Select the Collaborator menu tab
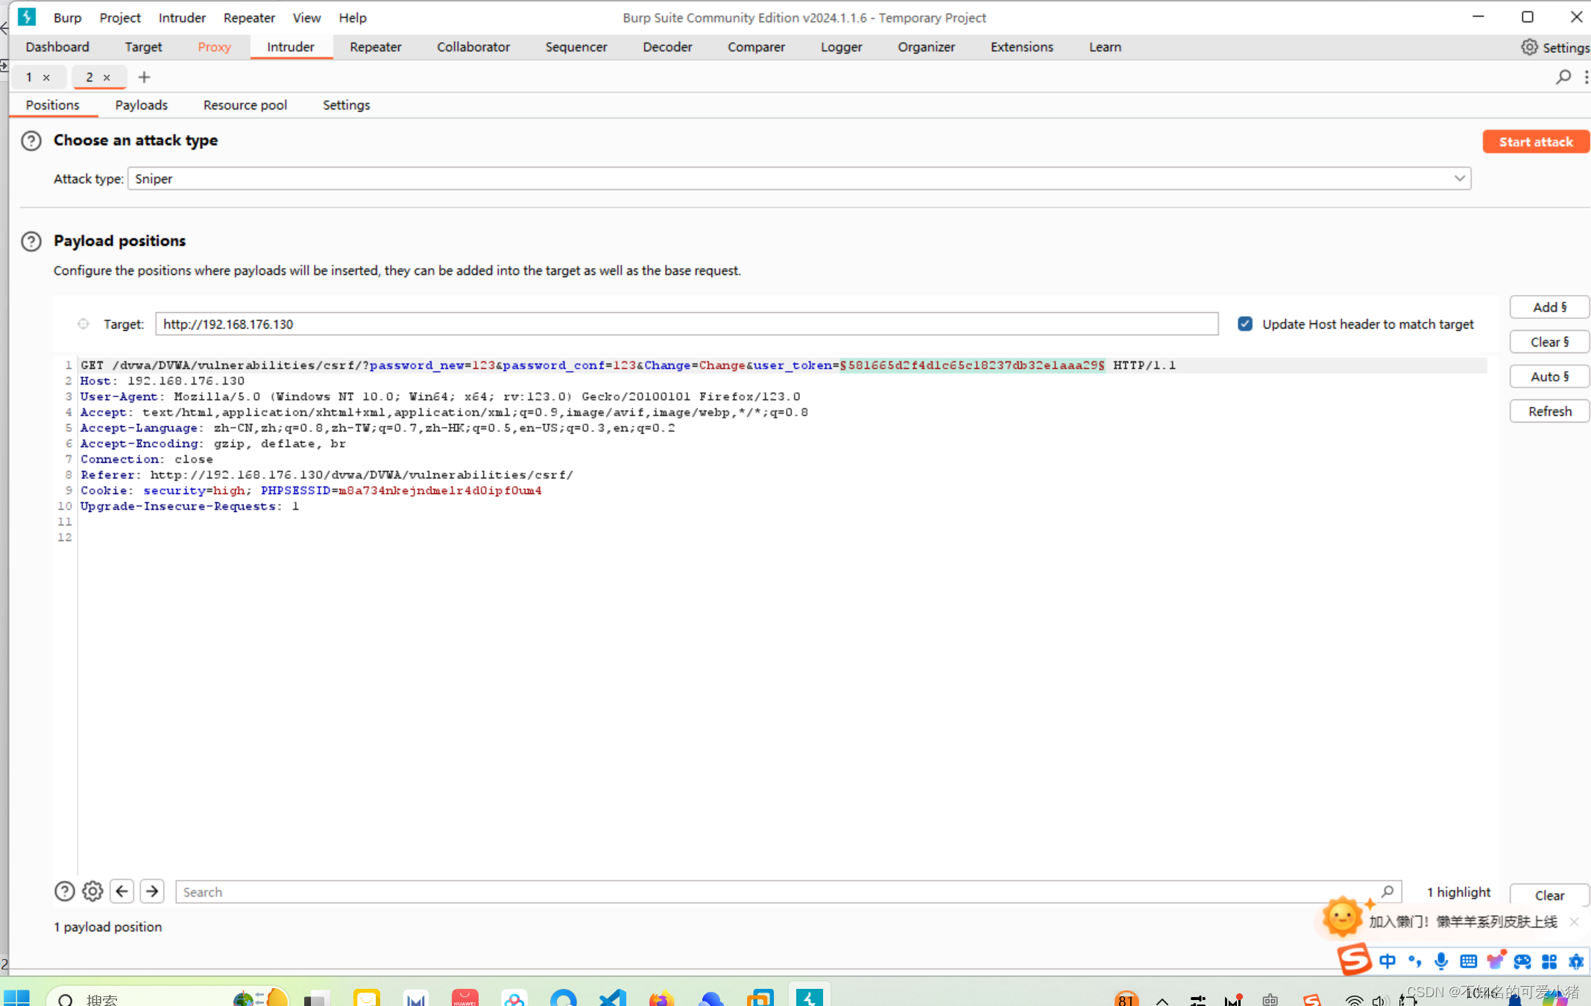This screenshot has width=1591, height=1006. [x=473, y=46]
